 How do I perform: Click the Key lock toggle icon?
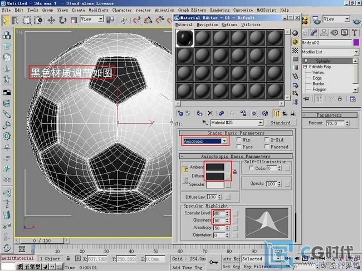coord(213,262)
